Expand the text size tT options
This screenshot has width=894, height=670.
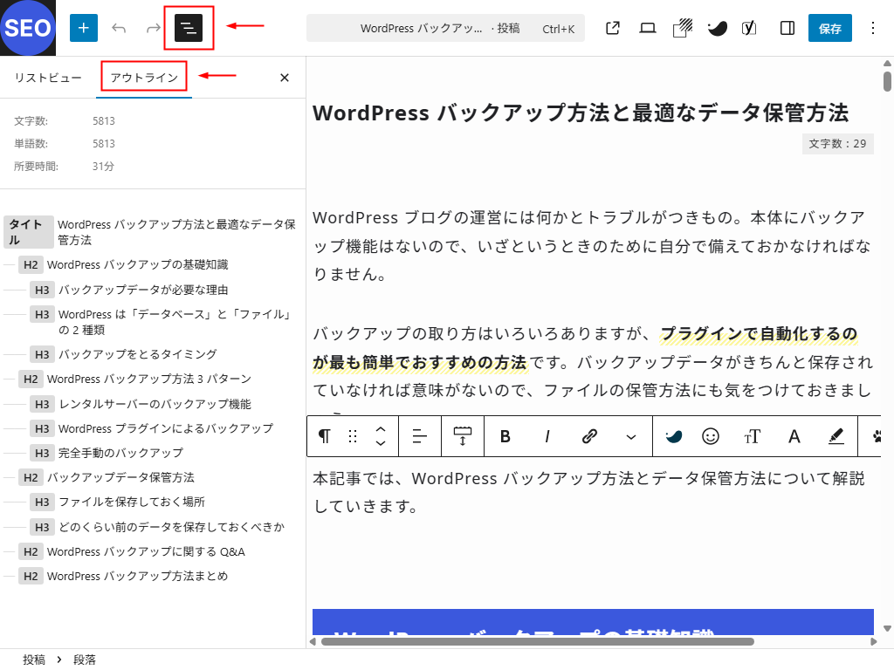pyautogui.click(x=752, y=436)
